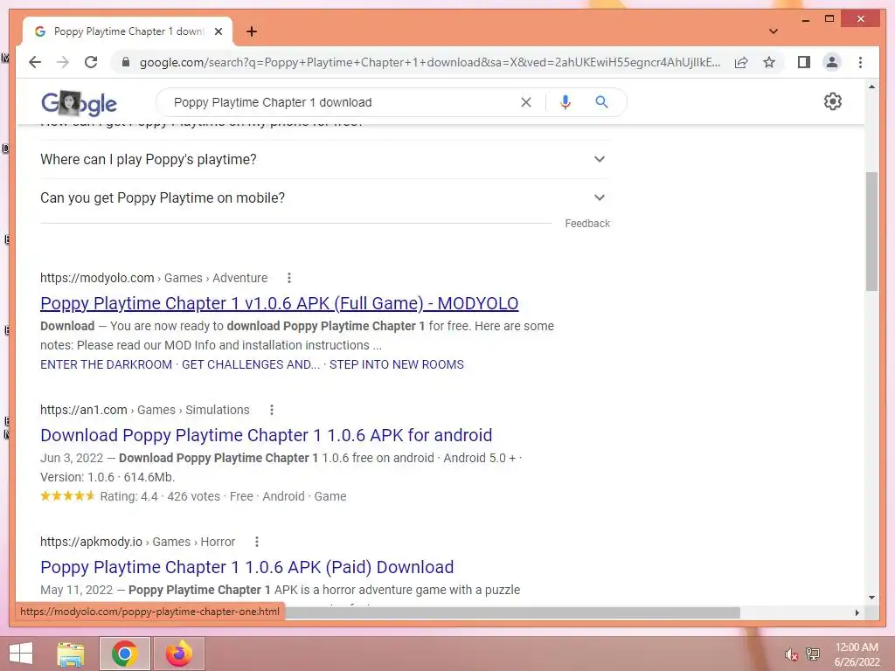
Task: Click the browser address bar URL
Action: tap(430, 62)
